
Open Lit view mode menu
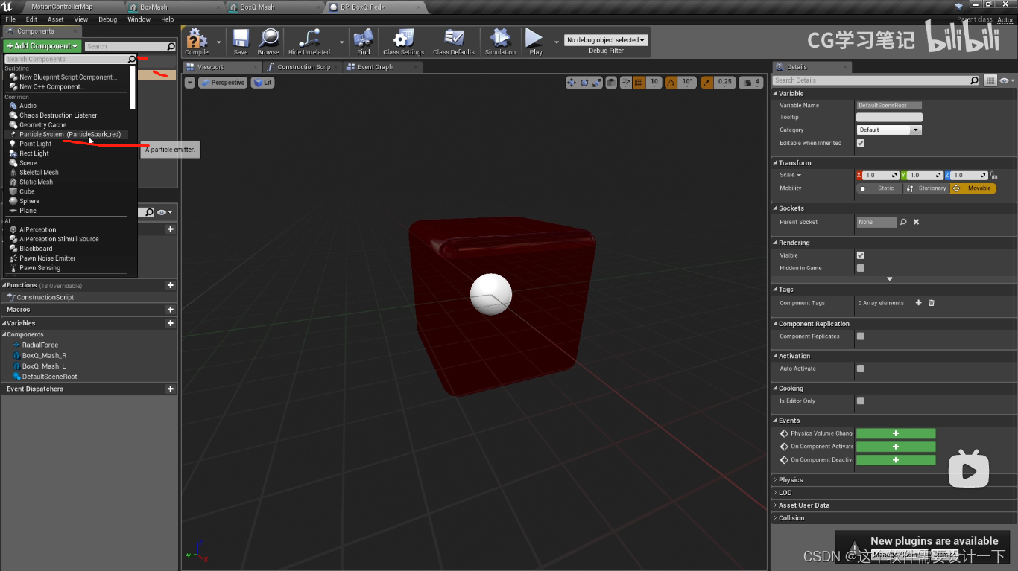pyautogui.click(x=263, y=83)
